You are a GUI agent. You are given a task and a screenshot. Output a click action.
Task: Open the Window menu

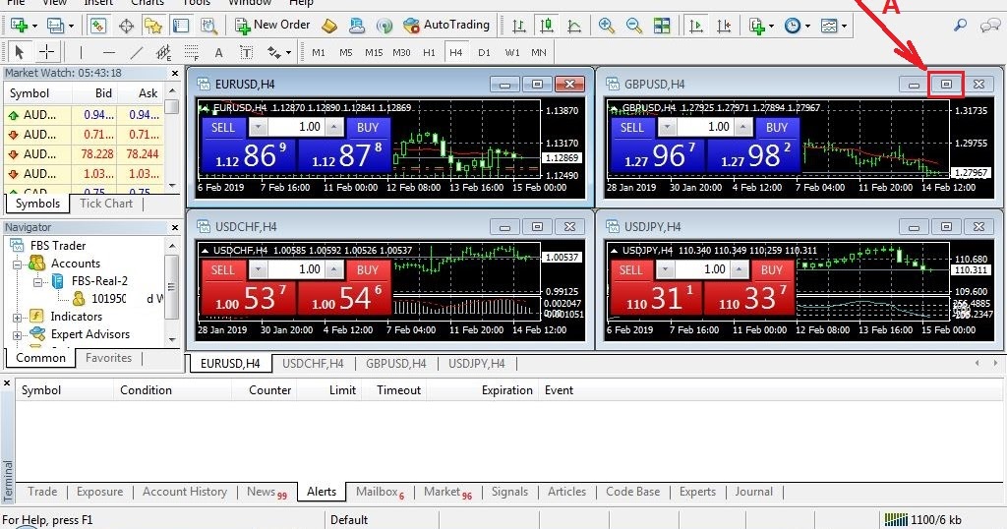pyautogui.click(x=250, y=3)
